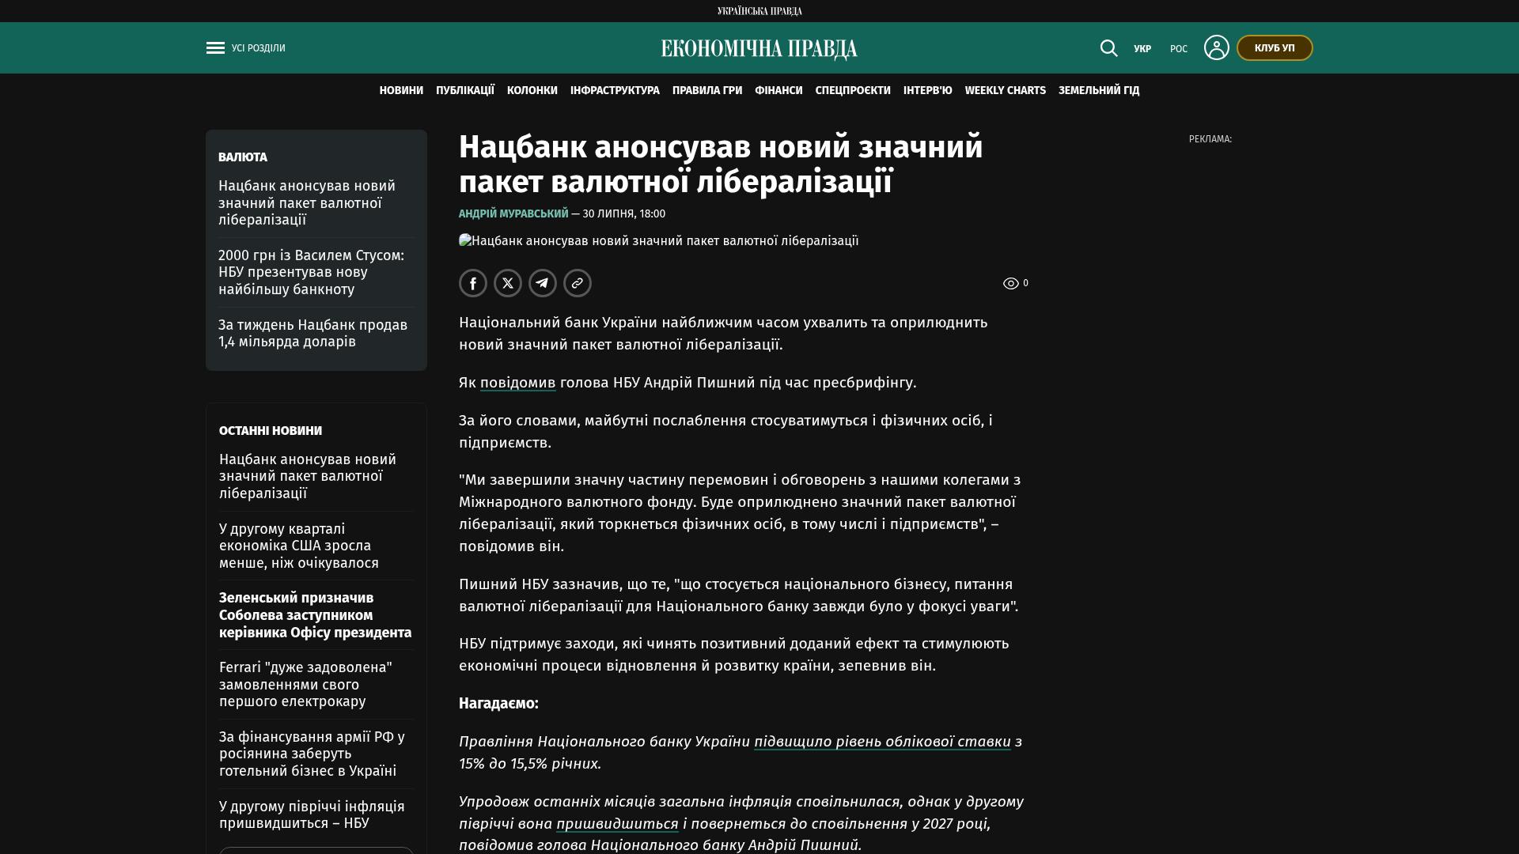Screen dimensions: 1519x854
Task: Click the broken article image placeholder
Action: 658,240
